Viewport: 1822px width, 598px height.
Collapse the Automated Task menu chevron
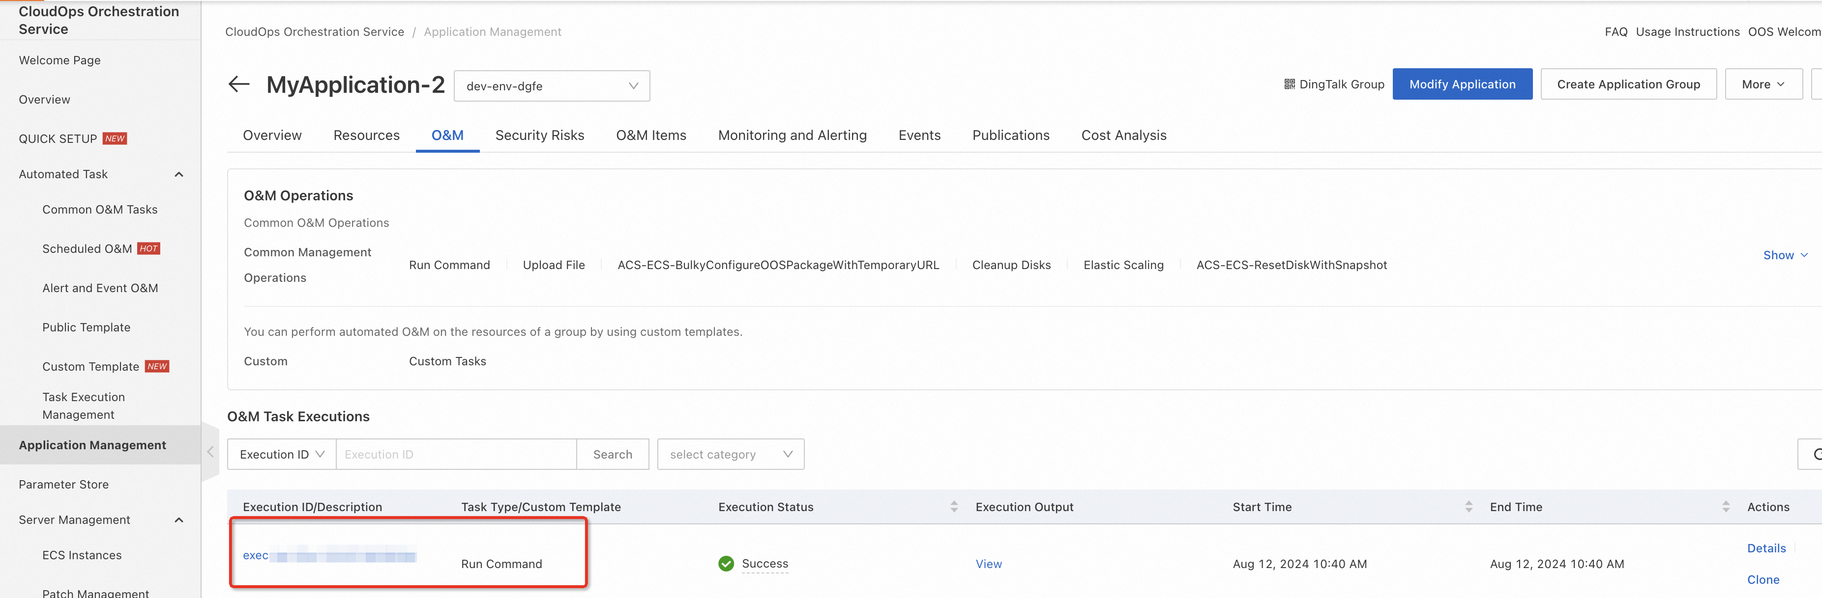[179, 174]
